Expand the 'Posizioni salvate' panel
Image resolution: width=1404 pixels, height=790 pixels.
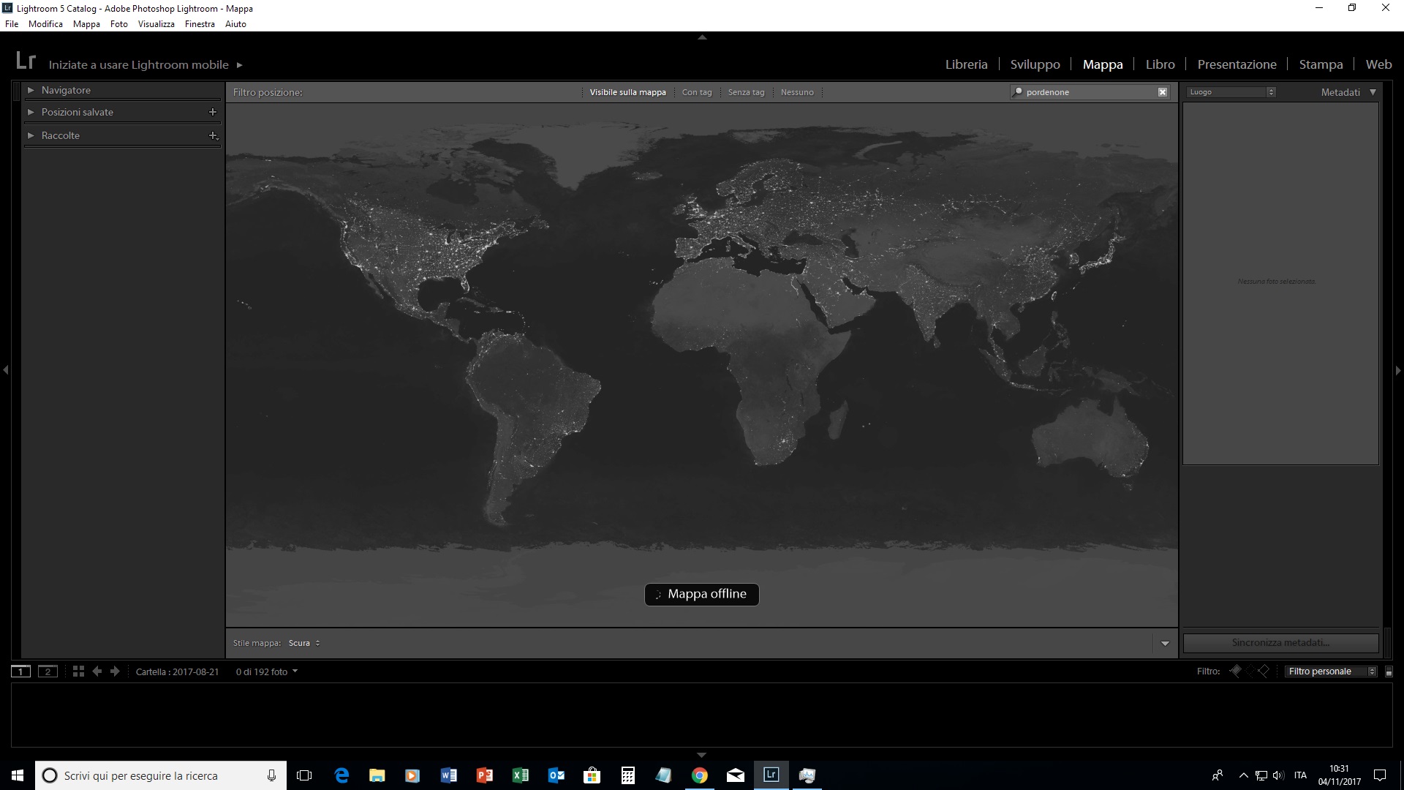click(78, 112)
